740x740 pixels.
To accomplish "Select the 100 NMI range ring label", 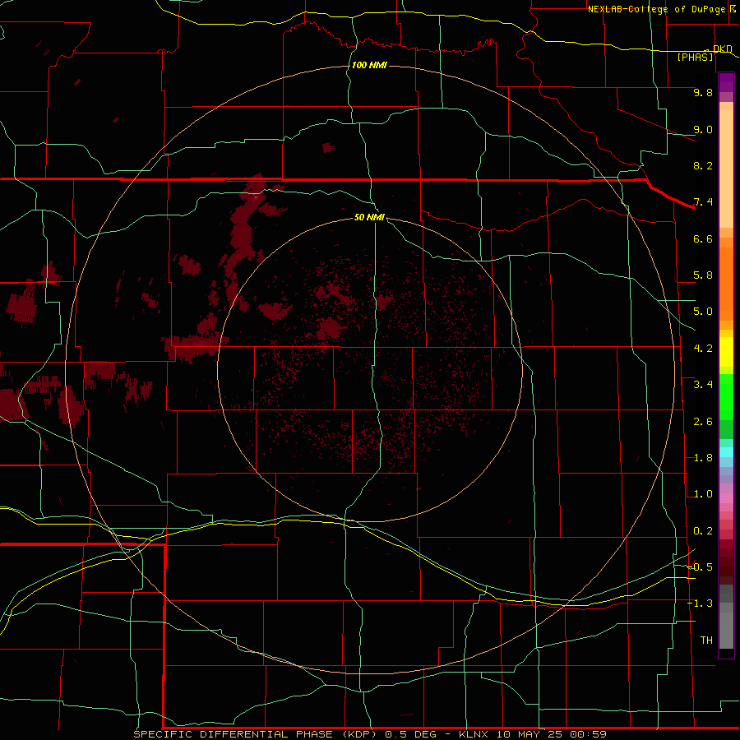I will coord(369,65).
